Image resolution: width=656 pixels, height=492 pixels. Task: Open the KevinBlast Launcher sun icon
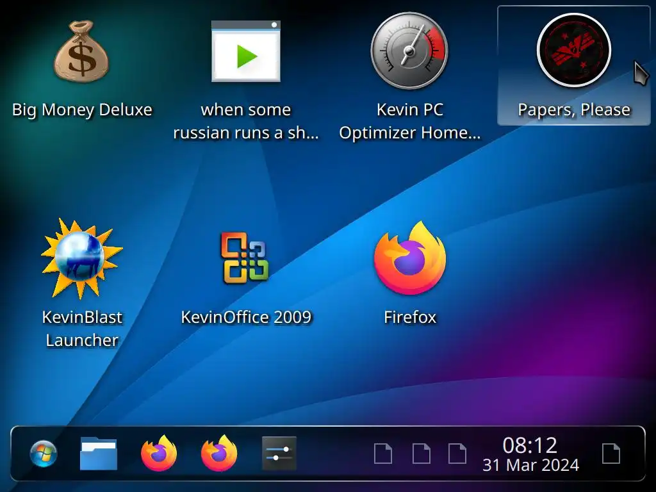[x=81, y=259]
